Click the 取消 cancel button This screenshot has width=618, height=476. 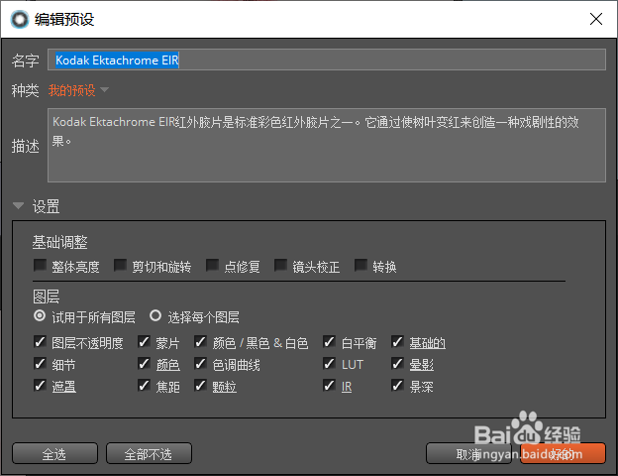click(468, 453)
